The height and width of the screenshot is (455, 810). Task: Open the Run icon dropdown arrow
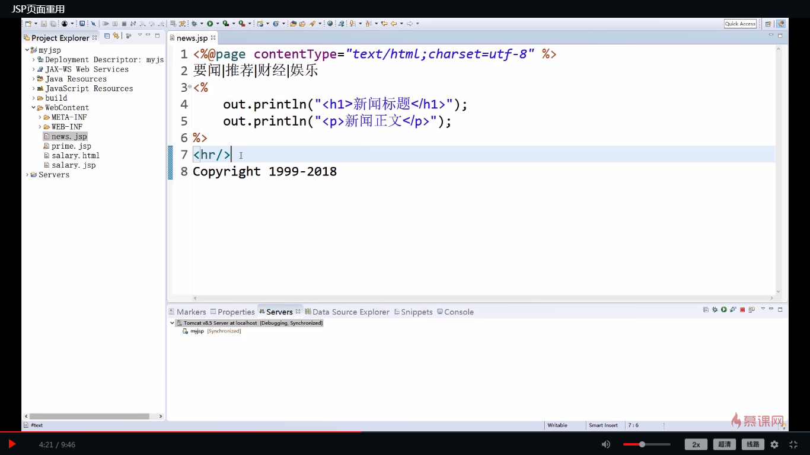click(x=218, y=24)
